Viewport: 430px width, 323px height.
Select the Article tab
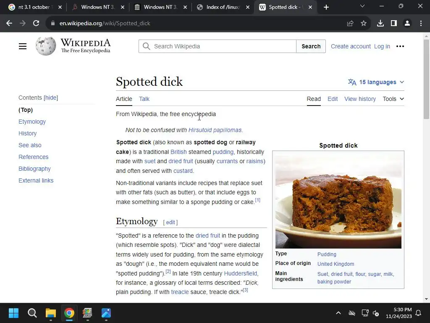point(124,99)
